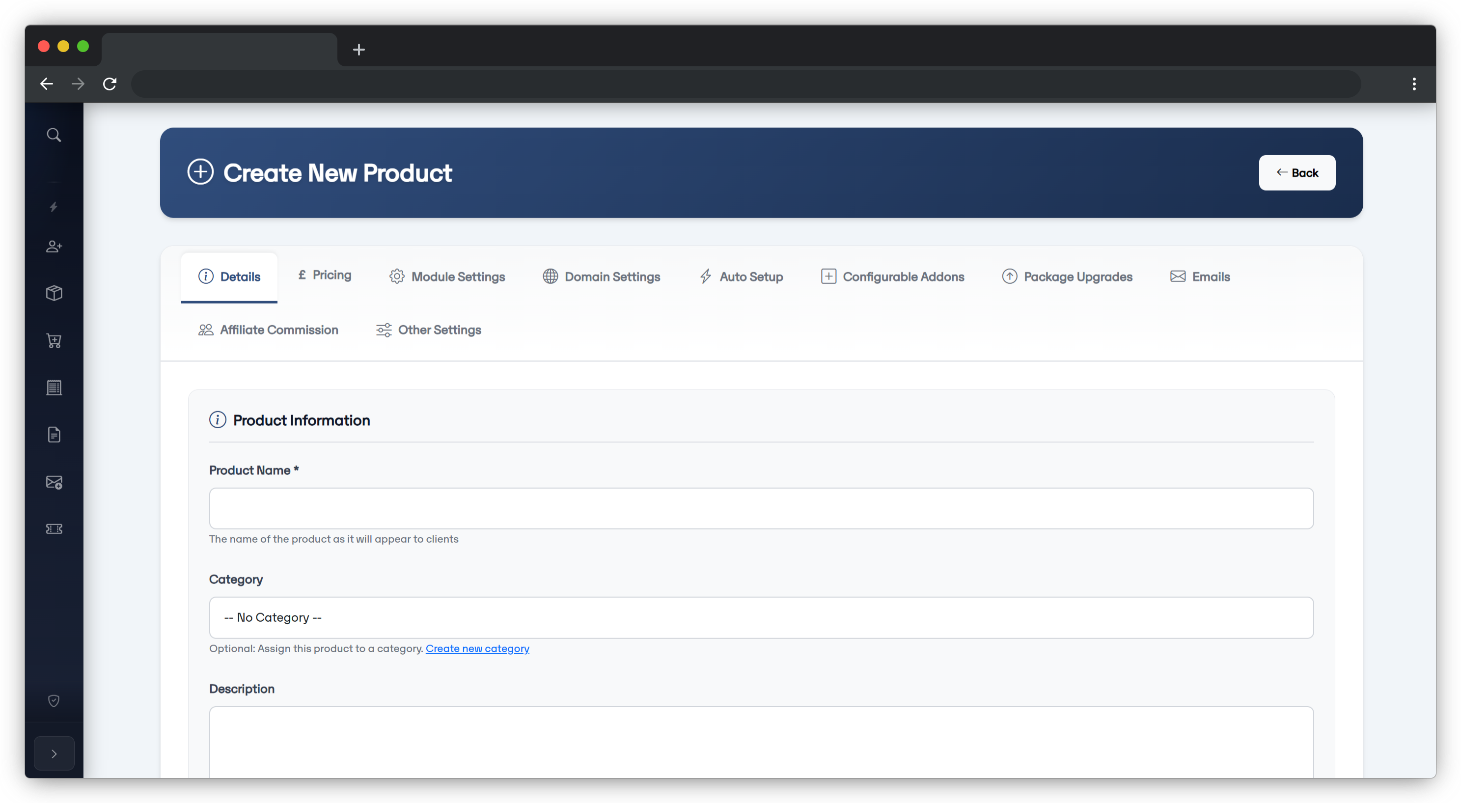Open the Category dropdown showing No Category

point(761,617)
